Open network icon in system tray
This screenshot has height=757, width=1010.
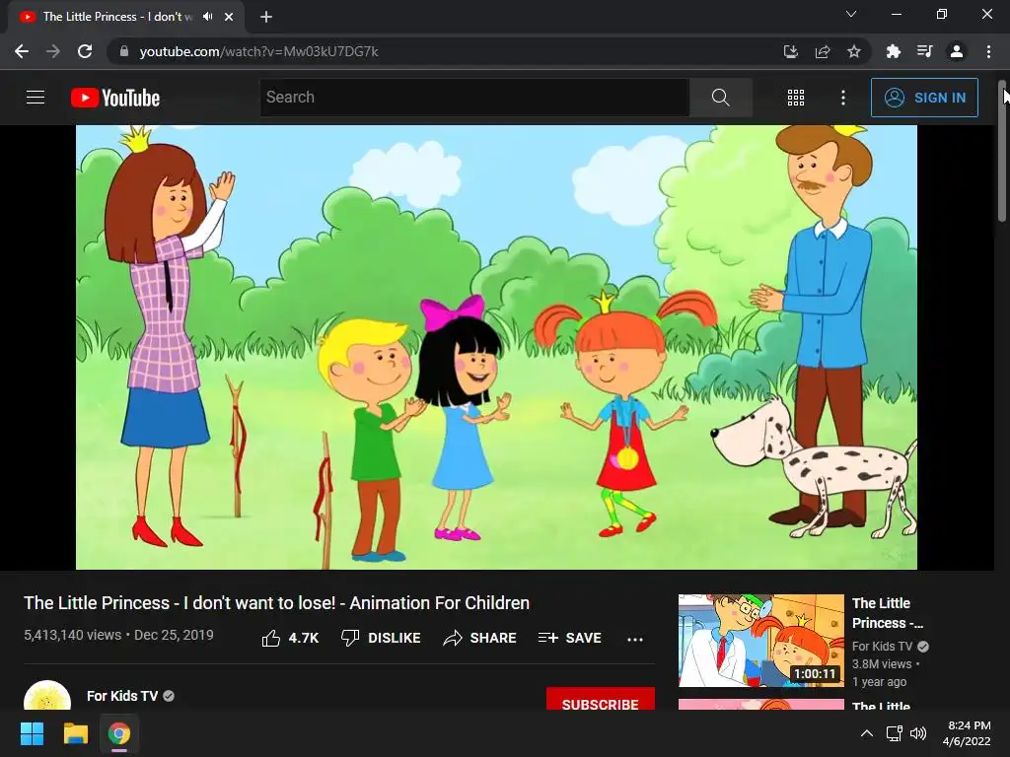(894, 733)
